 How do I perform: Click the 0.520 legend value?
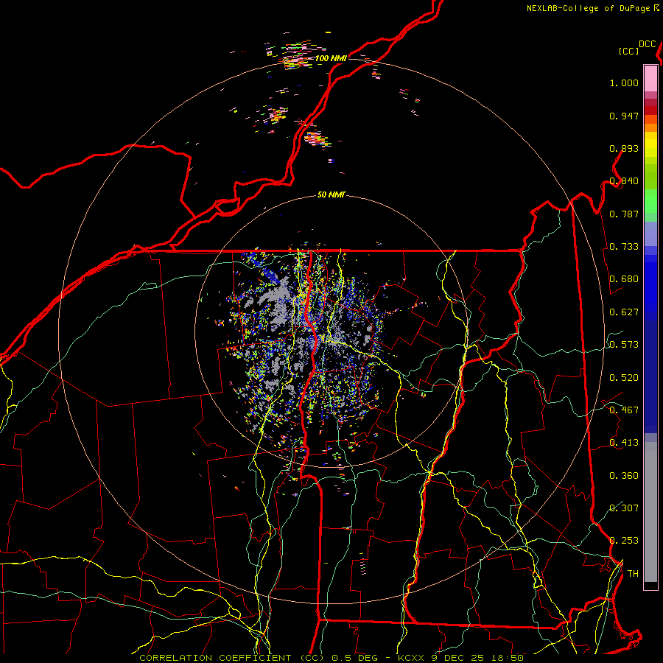[624, 378]
